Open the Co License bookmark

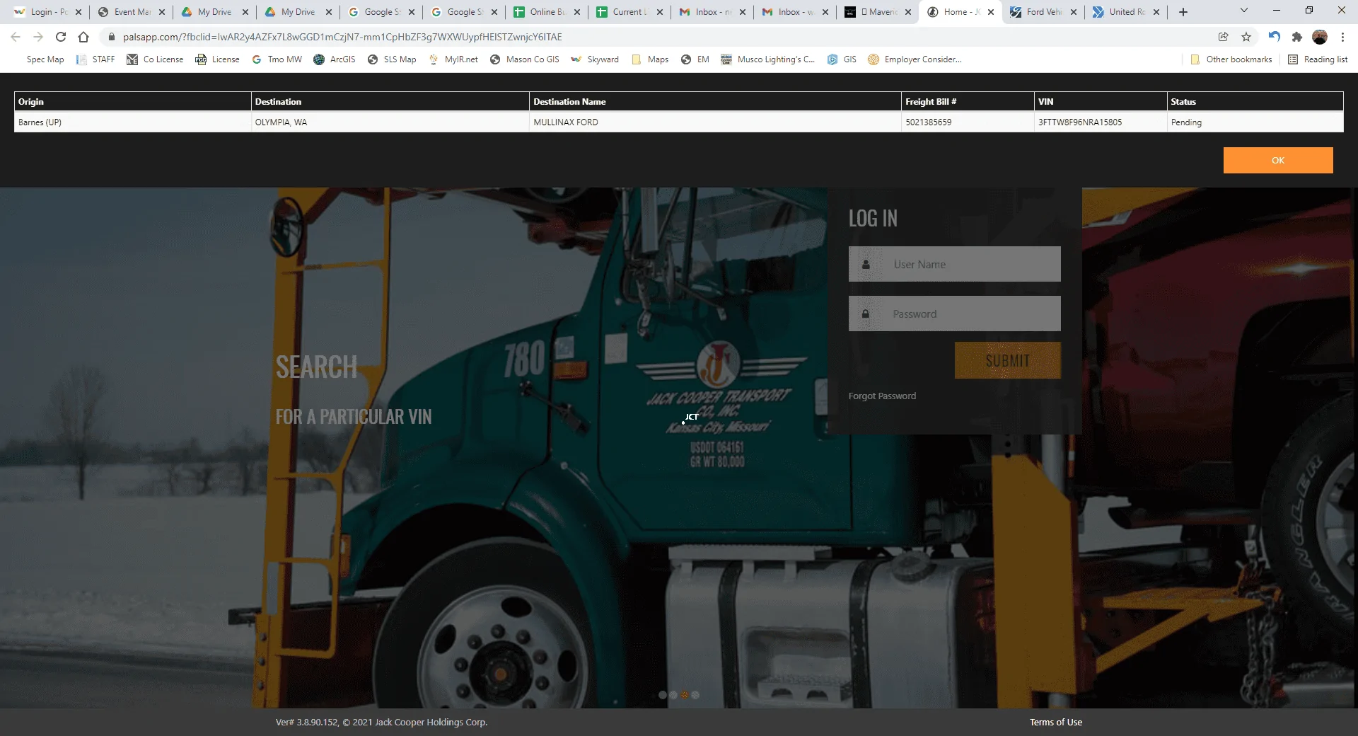click(x=155, y=59)
